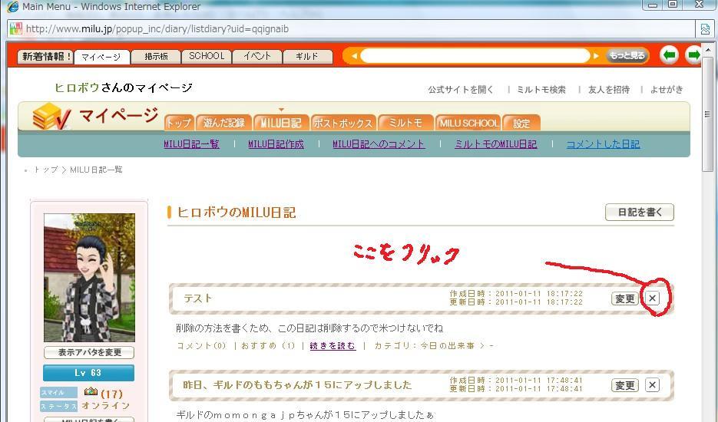
Task: Click the left arrow of the news ticker
Action: (x=353, y=56)
